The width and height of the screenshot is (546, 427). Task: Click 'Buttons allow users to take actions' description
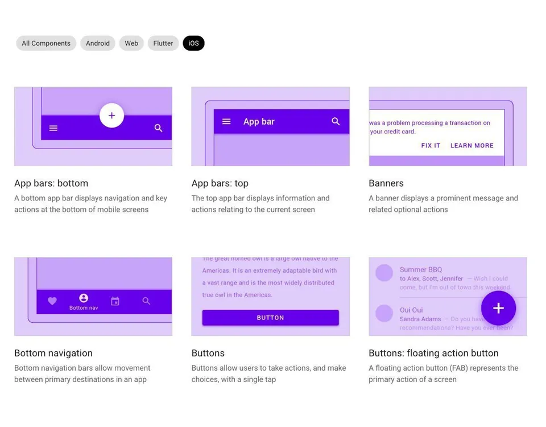tap(269, 373)
